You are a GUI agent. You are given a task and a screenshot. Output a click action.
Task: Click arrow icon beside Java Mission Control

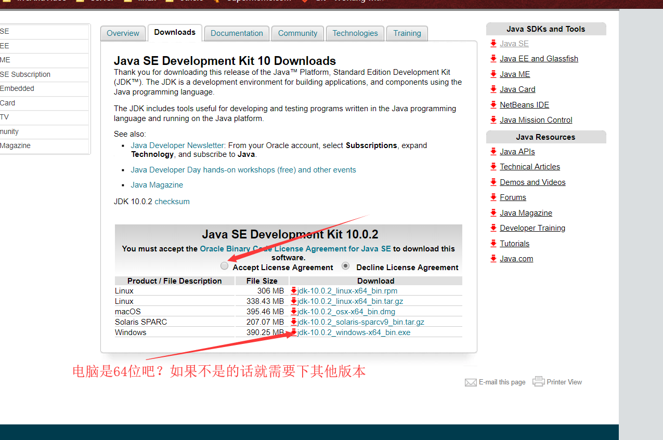[493, 120]
